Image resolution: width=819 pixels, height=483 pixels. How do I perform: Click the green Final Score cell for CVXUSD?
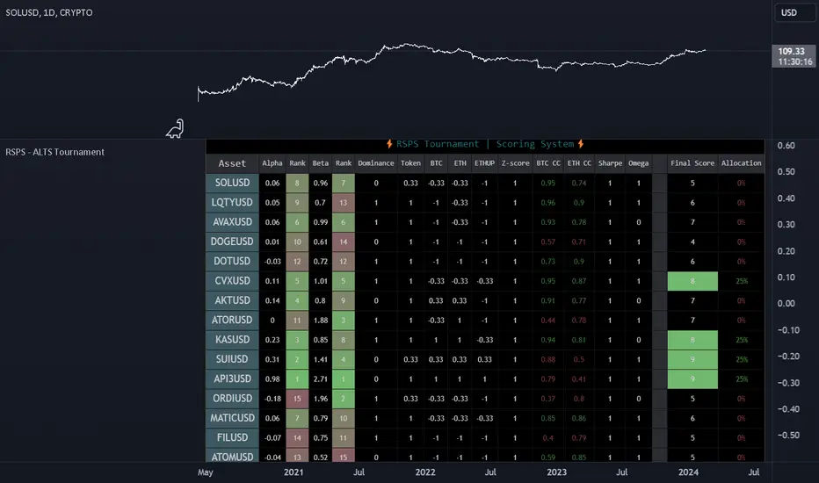(692, 281)
